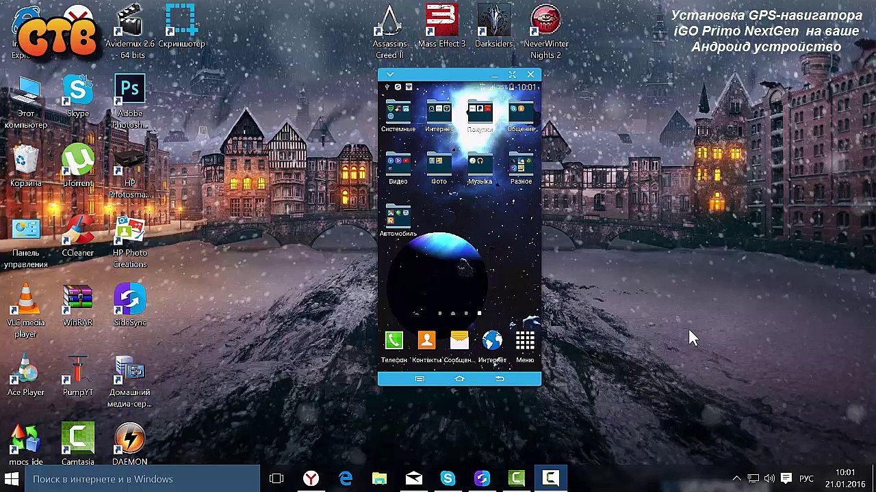Image resolution: width=876 pixels, height=492 pixels.
Task: Select the Домашний медиа-сервер desktop shortcut
Action: click(x=129, y=381)
